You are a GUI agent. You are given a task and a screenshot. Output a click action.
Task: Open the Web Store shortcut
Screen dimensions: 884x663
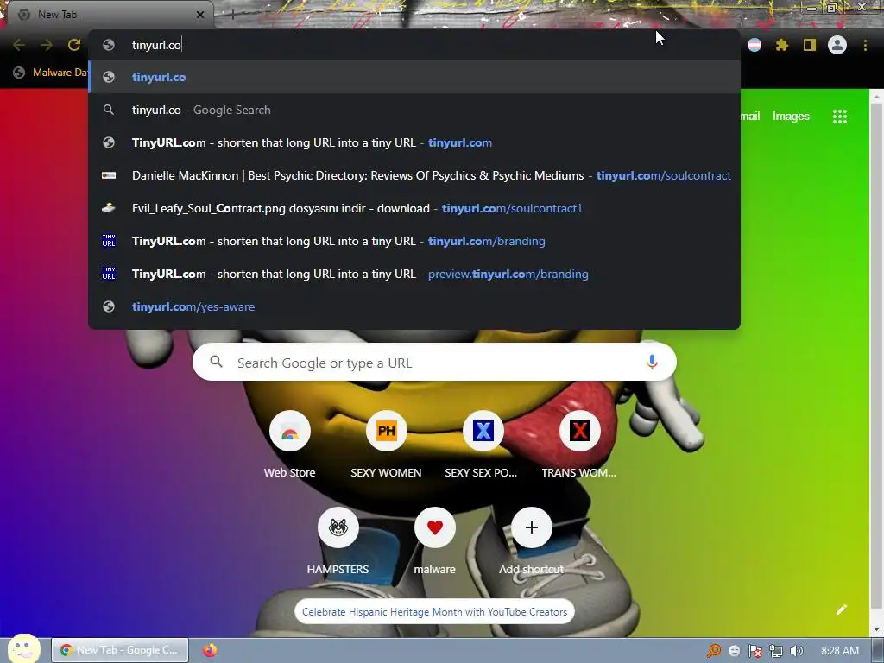[x=290, y=445]
